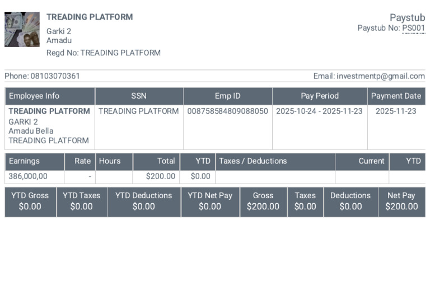
Task: Click the Net Pay $200.00 box
Action: 402,202
